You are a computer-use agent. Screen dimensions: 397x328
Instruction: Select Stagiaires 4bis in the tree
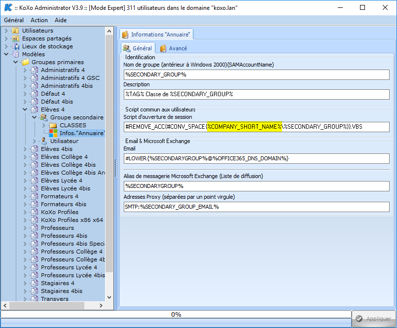[62, 291]
